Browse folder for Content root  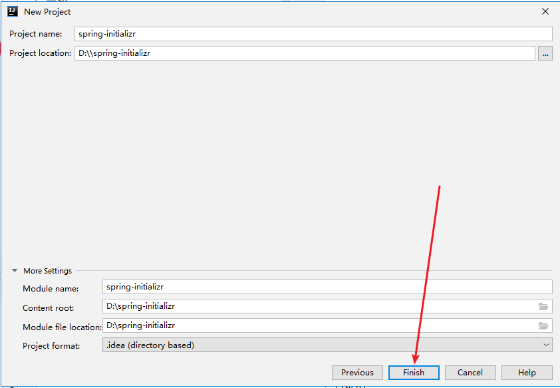click(x=543, y=306)
